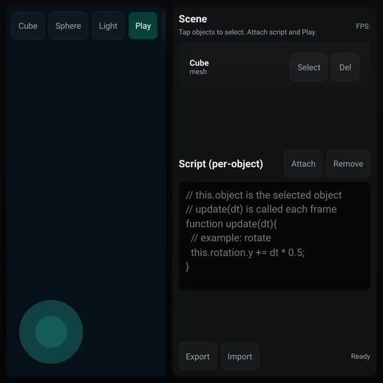Add a Cube to the scene
Viewport: 383px width, 383px height.
28,26
